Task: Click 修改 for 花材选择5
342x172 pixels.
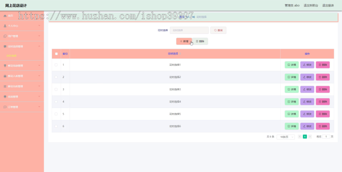Action: click(307, 114)
